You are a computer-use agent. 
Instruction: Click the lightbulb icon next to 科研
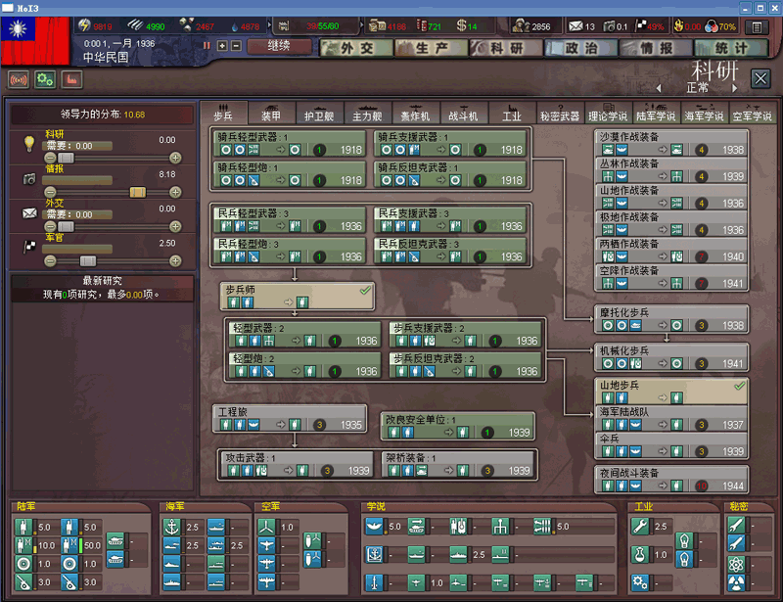click(x=28, y=144)
